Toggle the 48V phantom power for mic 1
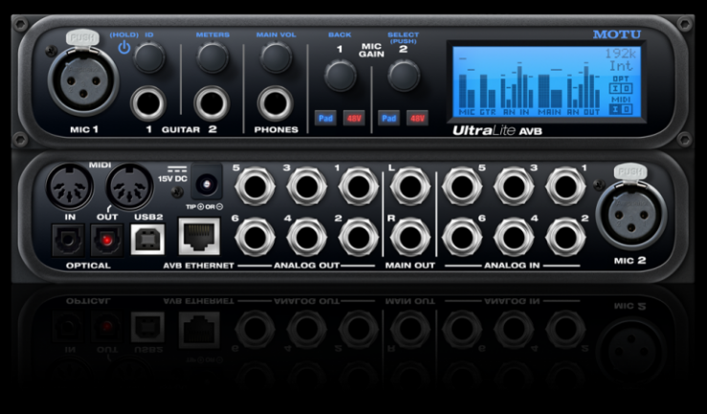707x414 pixels. (x=354, y=118)
